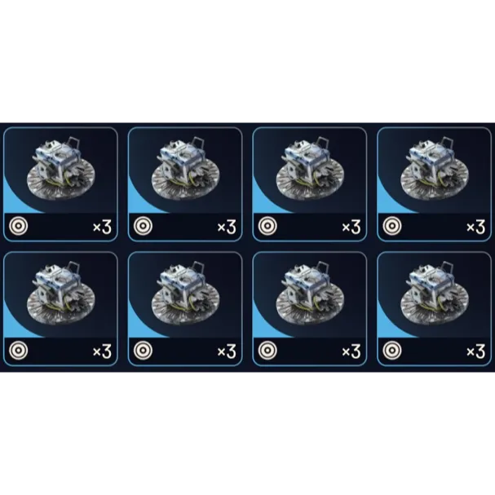Select the second engine item in bottom row

point(185,309)
